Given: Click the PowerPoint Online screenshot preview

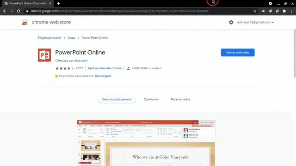Looking at the screenshot, I should pos(146,143).
